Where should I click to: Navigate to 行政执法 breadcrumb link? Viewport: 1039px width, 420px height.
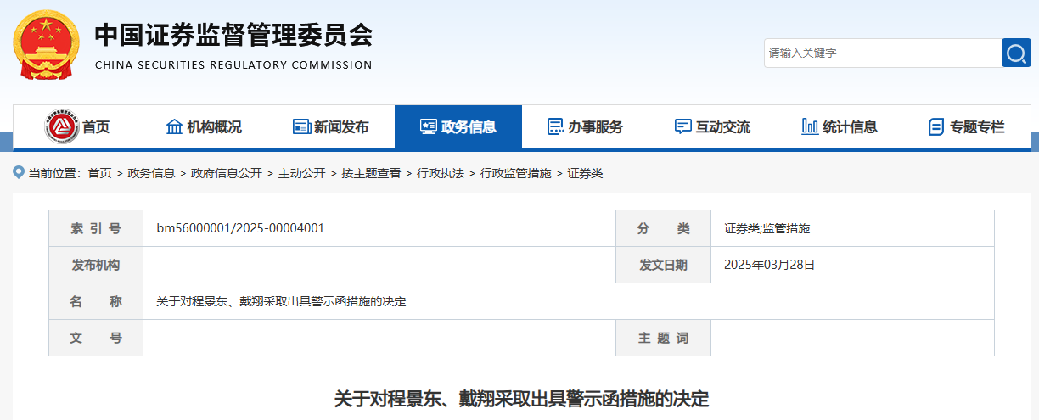pos(441,173)
